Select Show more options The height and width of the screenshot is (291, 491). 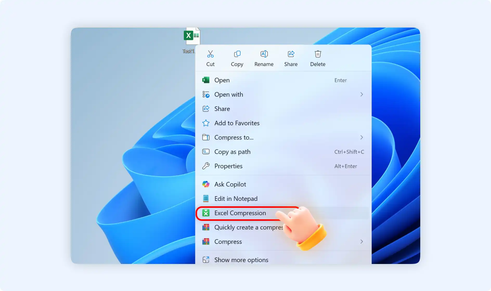[x=283, y=260]
